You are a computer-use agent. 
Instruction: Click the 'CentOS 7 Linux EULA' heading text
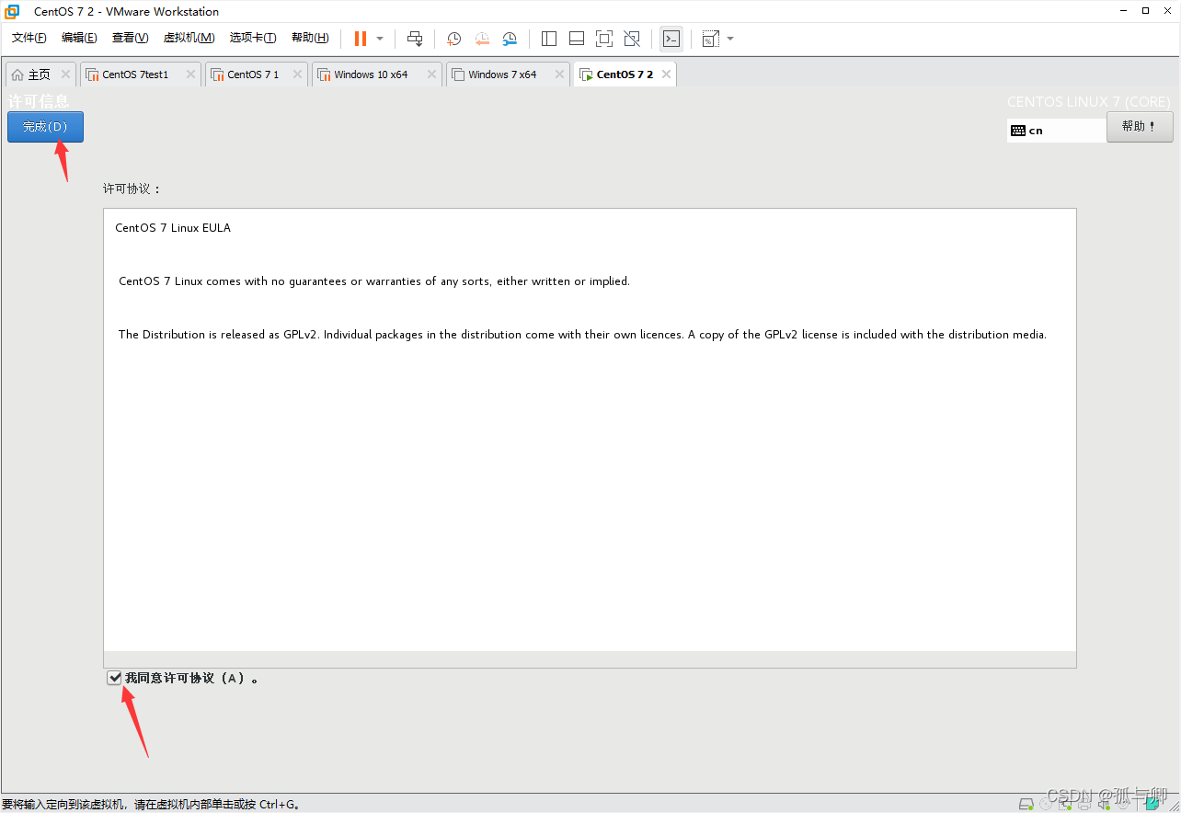[173, 228]
